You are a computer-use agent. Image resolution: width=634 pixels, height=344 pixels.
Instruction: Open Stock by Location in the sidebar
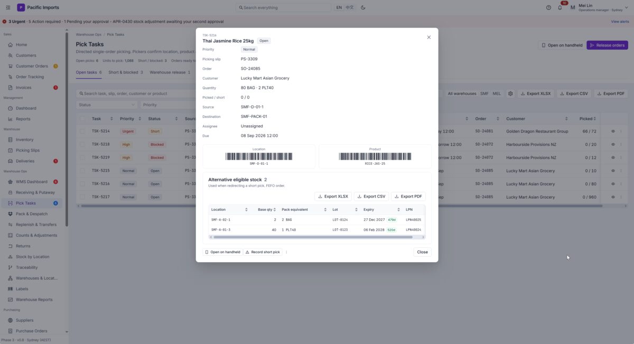point(31,257)
